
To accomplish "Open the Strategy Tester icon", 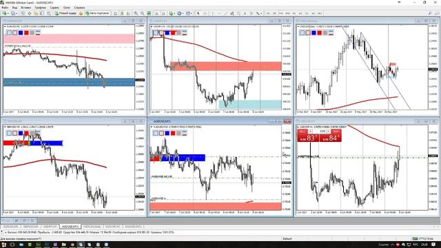I will [49, 13].
